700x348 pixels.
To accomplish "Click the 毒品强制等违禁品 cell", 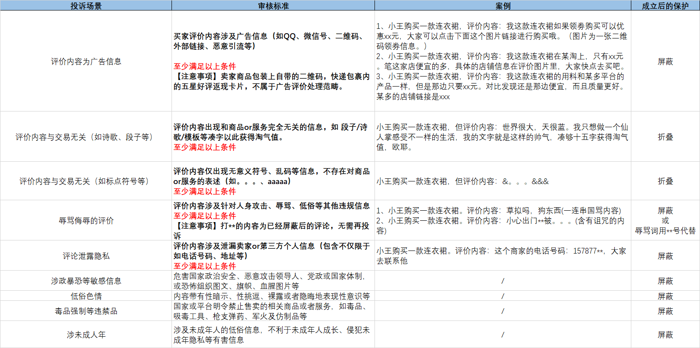I will [86, 311].
